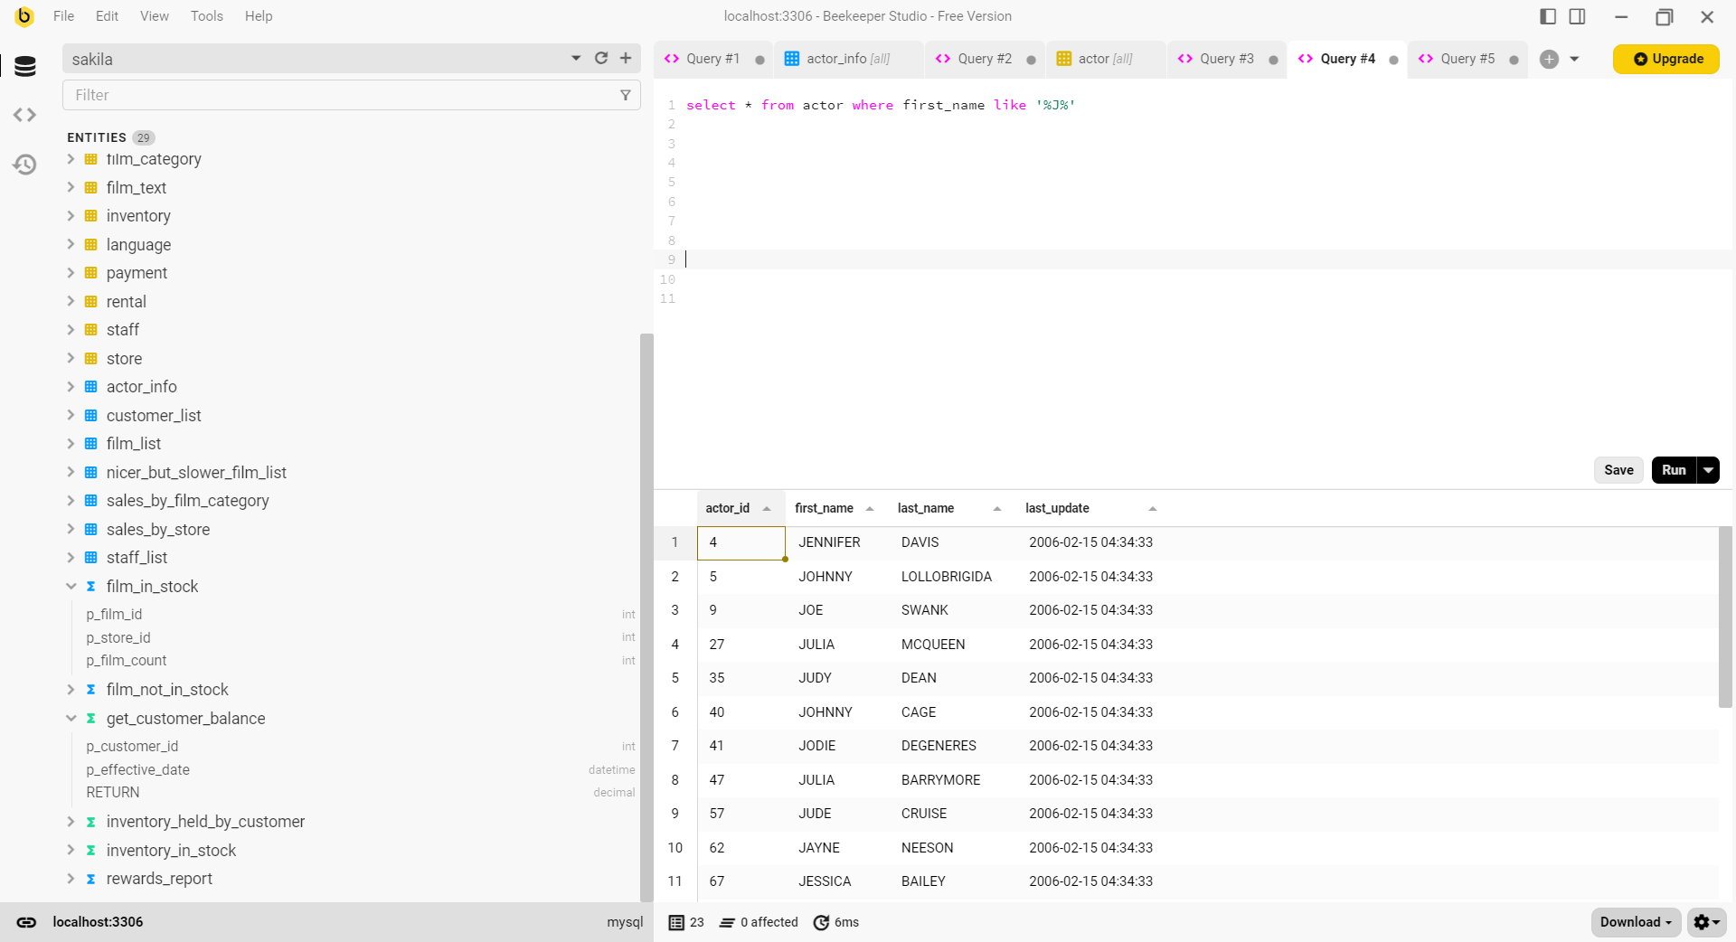Run the current SQL query

tap(1673, 470)
